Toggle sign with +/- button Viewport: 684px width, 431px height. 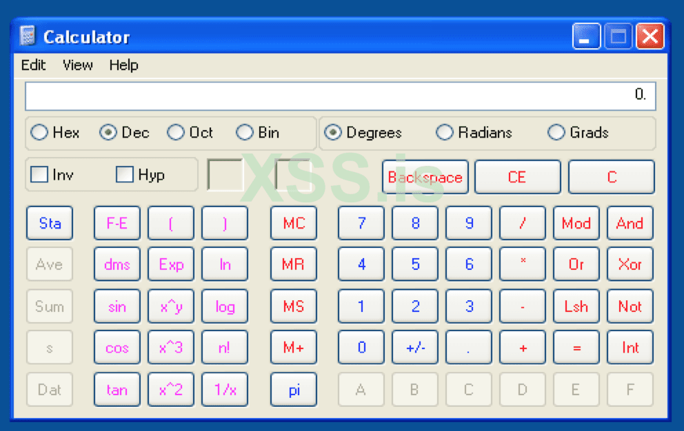tap(415, 347)
